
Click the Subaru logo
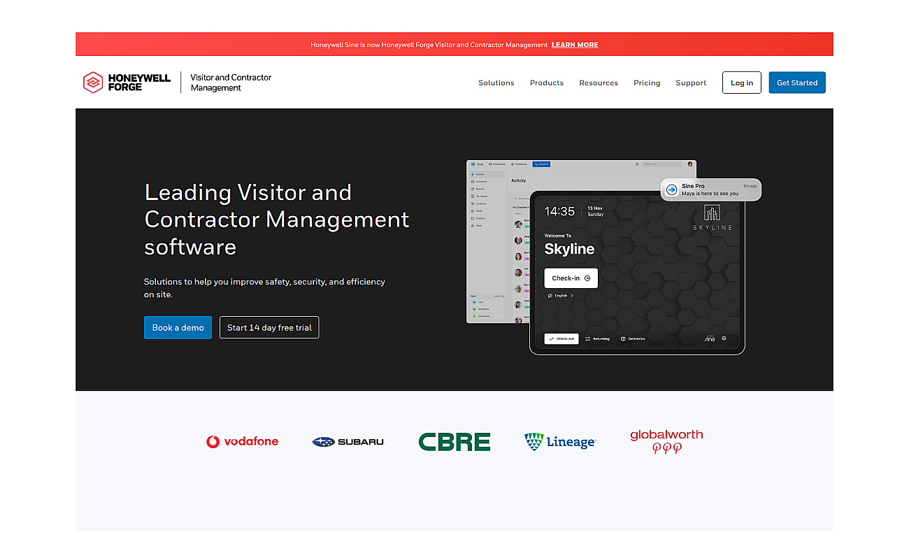[x=348, y=442]
